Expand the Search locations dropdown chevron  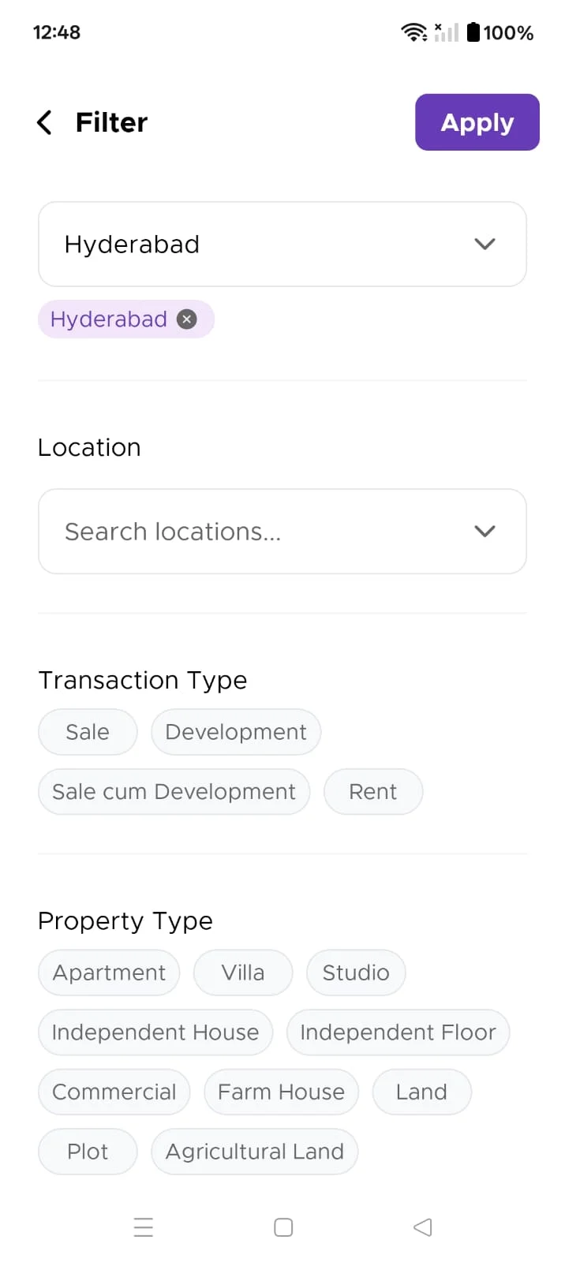coord(485,532)
